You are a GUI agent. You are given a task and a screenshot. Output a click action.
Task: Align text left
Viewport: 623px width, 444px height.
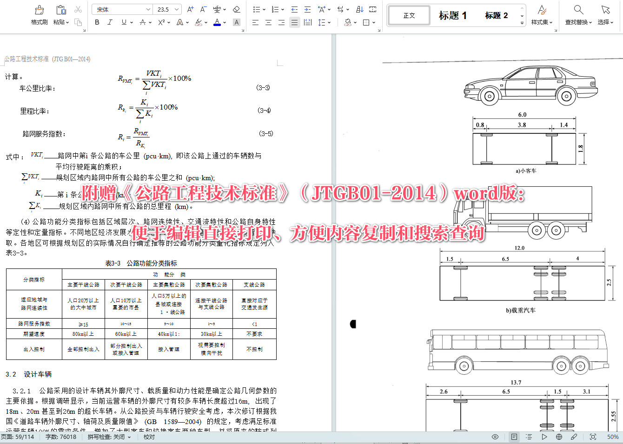coord(255,22)
